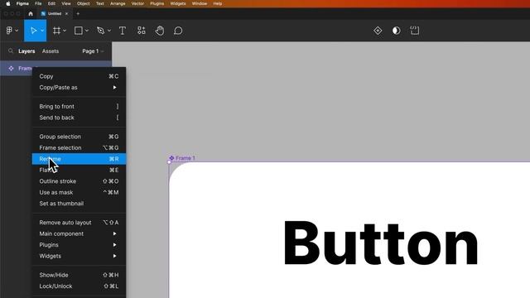Expand Move tool options arrow
The width and height of the screenshot is (530, 298).
click(42, 31)
